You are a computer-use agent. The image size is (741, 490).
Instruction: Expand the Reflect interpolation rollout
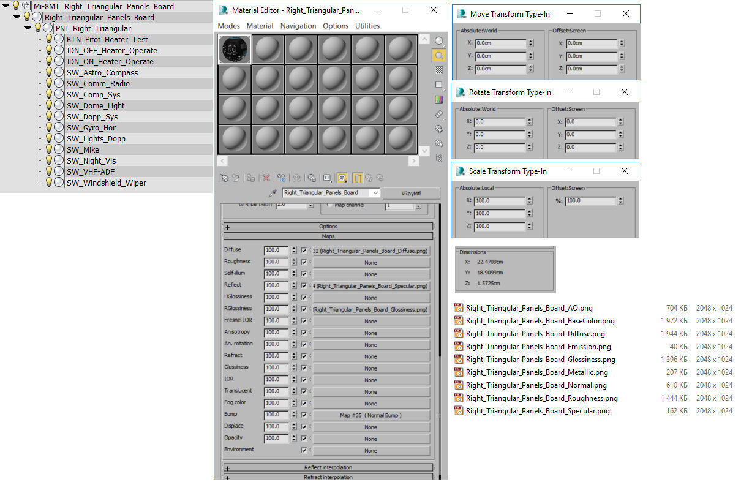point(328,467)
